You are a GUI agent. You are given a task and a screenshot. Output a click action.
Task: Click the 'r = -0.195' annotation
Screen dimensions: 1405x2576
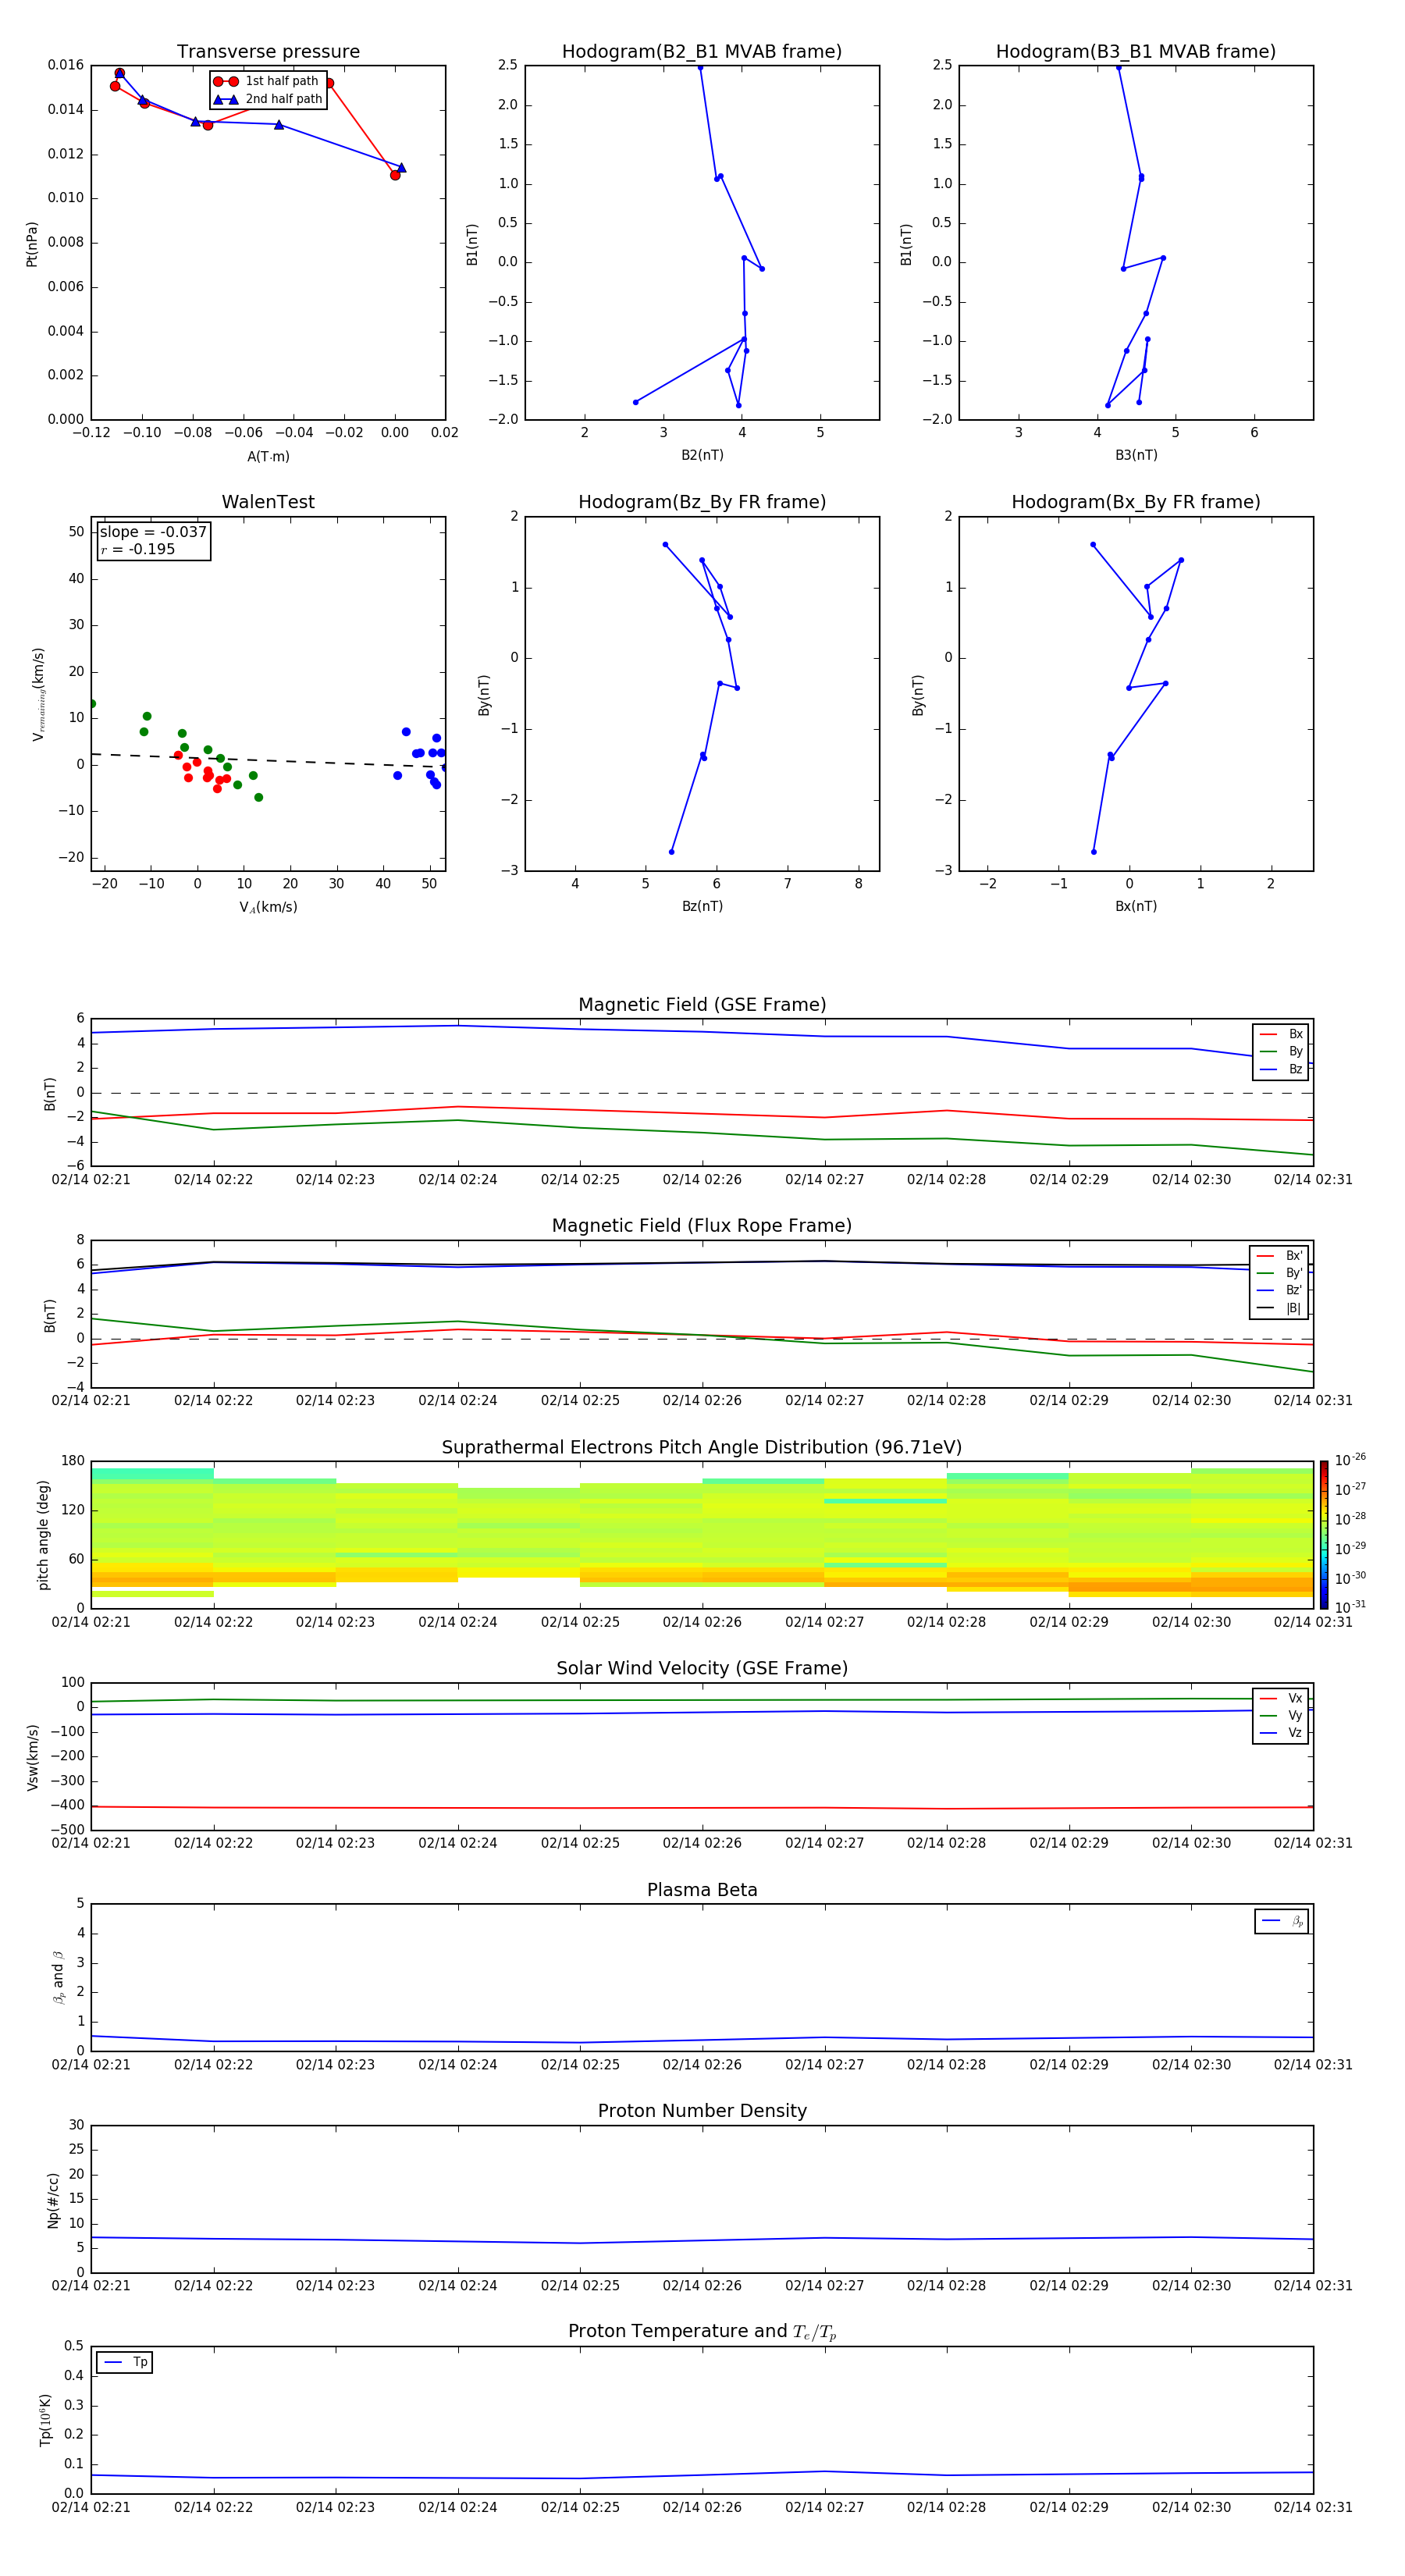138,549
